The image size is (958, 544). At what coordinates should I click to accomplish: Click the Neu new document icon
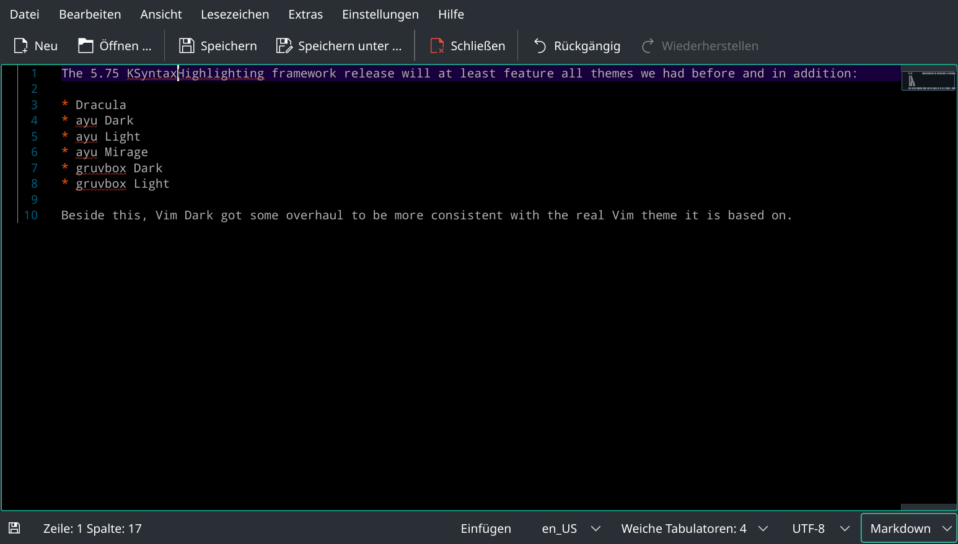(21, 46)
